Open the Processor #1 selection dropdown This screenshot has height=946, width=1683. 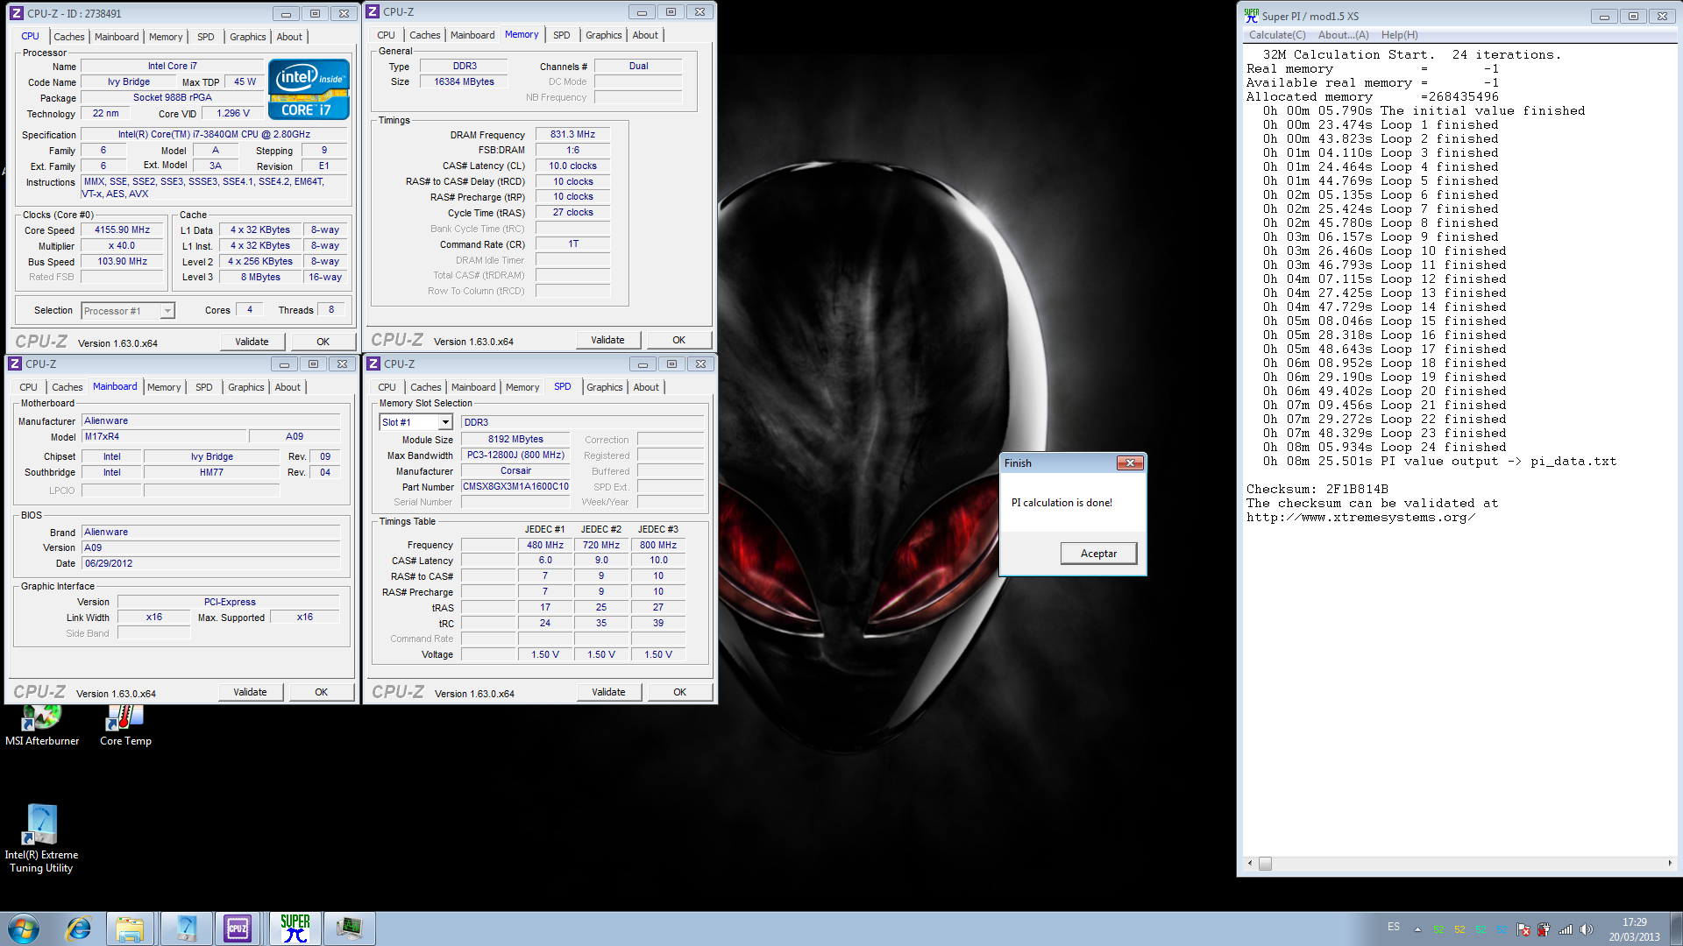[167, 311]
